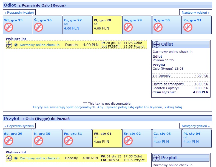
Task: Open Ryanair optional fees list link
Action: tap(107, 107)
